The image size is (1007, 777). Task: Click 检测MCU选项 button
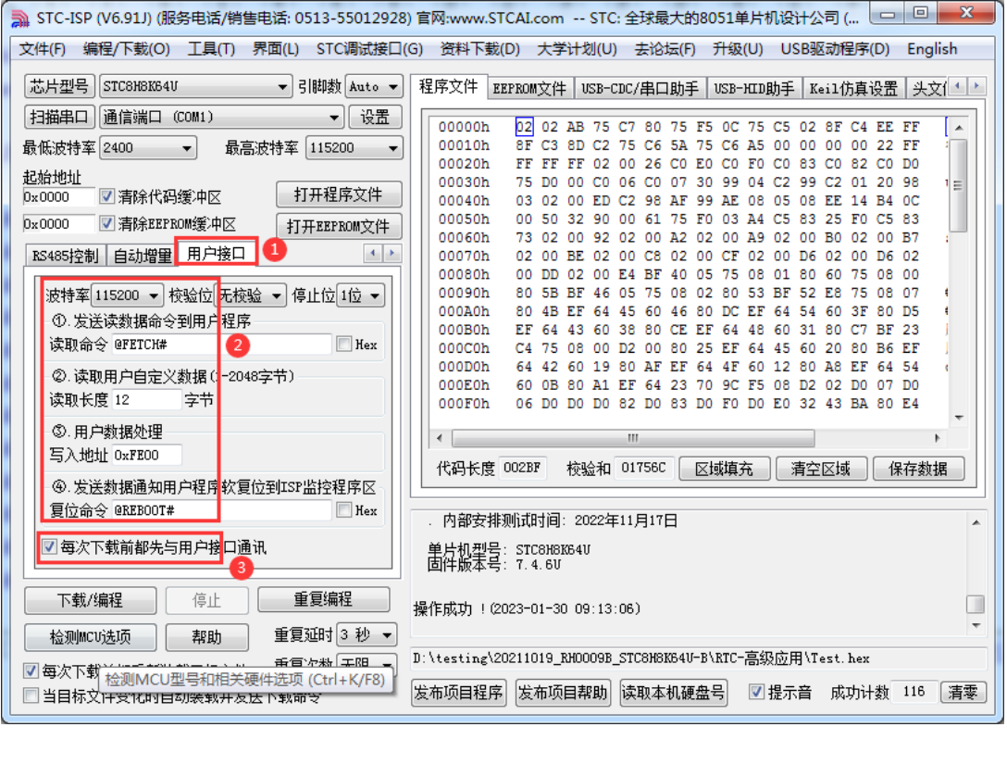tap(90, 637)
